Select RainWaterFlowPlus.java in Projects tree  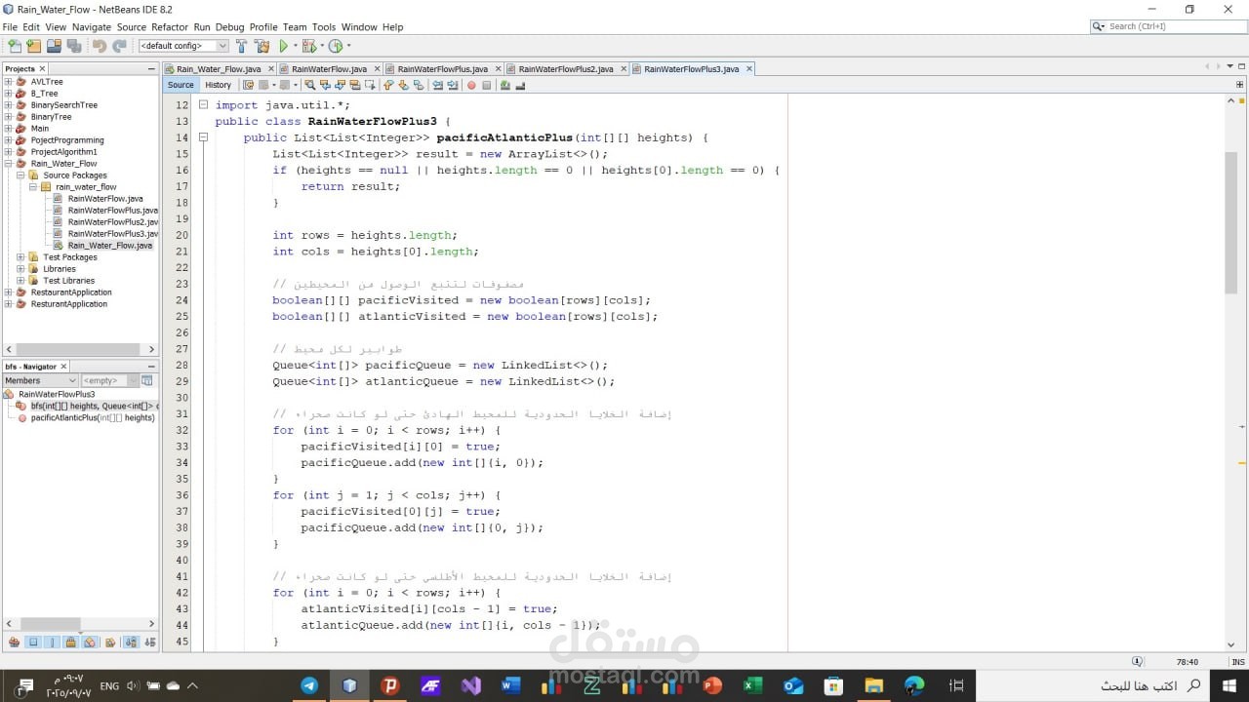[112, 211]
